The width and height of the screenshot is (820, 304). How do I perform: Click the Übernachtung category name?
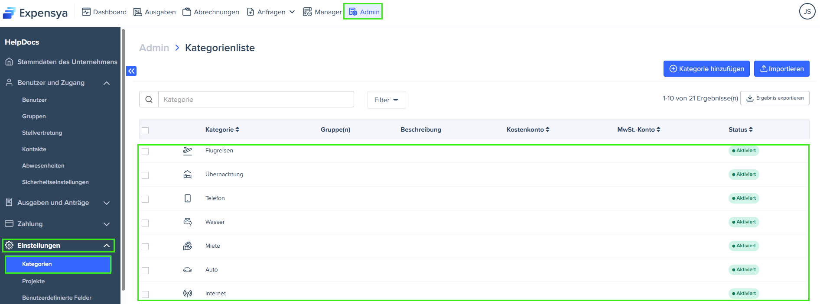[x=224, y=174]
